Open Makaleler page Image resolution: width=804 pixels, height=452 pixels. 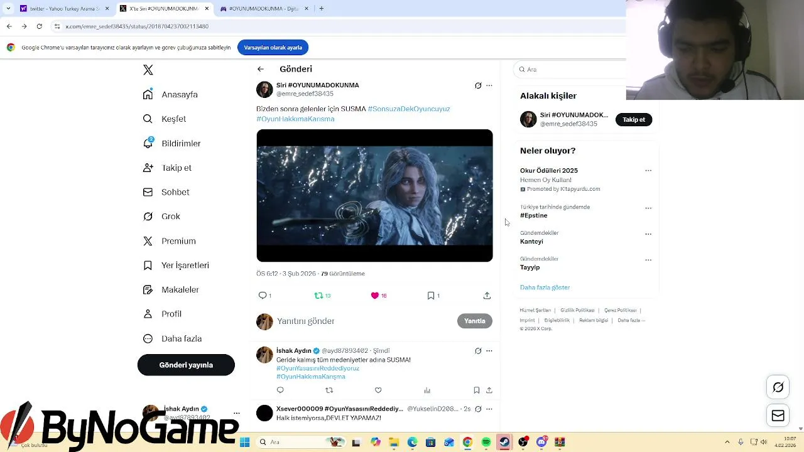(x=170, y=289)
